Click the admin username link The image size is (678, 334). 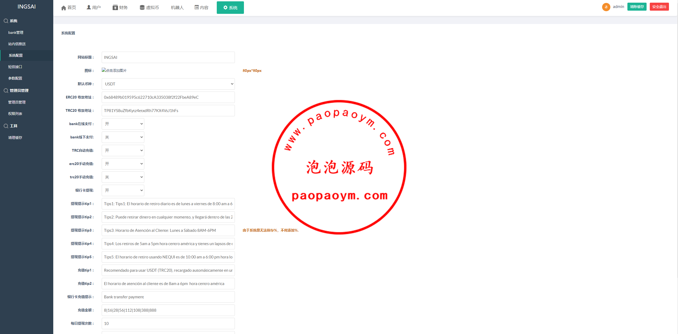618,7
